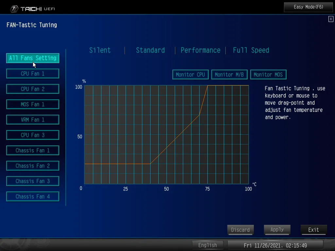Select VRM Fan 1
Screen dimensions: 335x251
tap(33, 120)
